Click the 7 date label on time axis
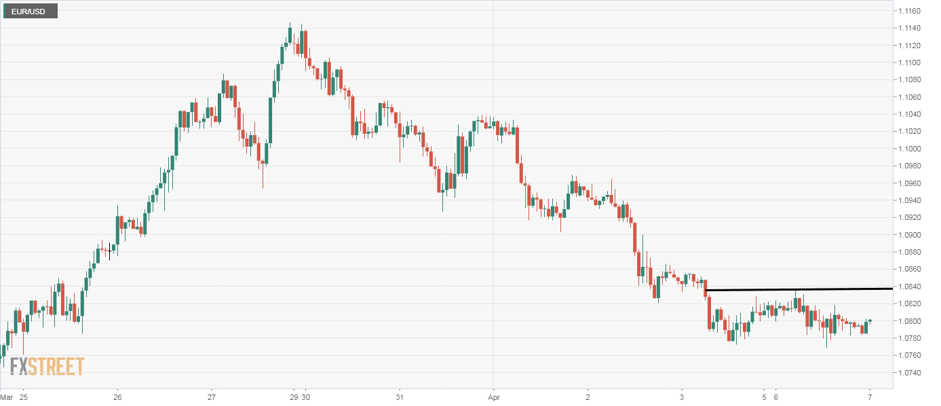This screenshot has height=406, width=941. pyautogui.click(x=870, y=397)
